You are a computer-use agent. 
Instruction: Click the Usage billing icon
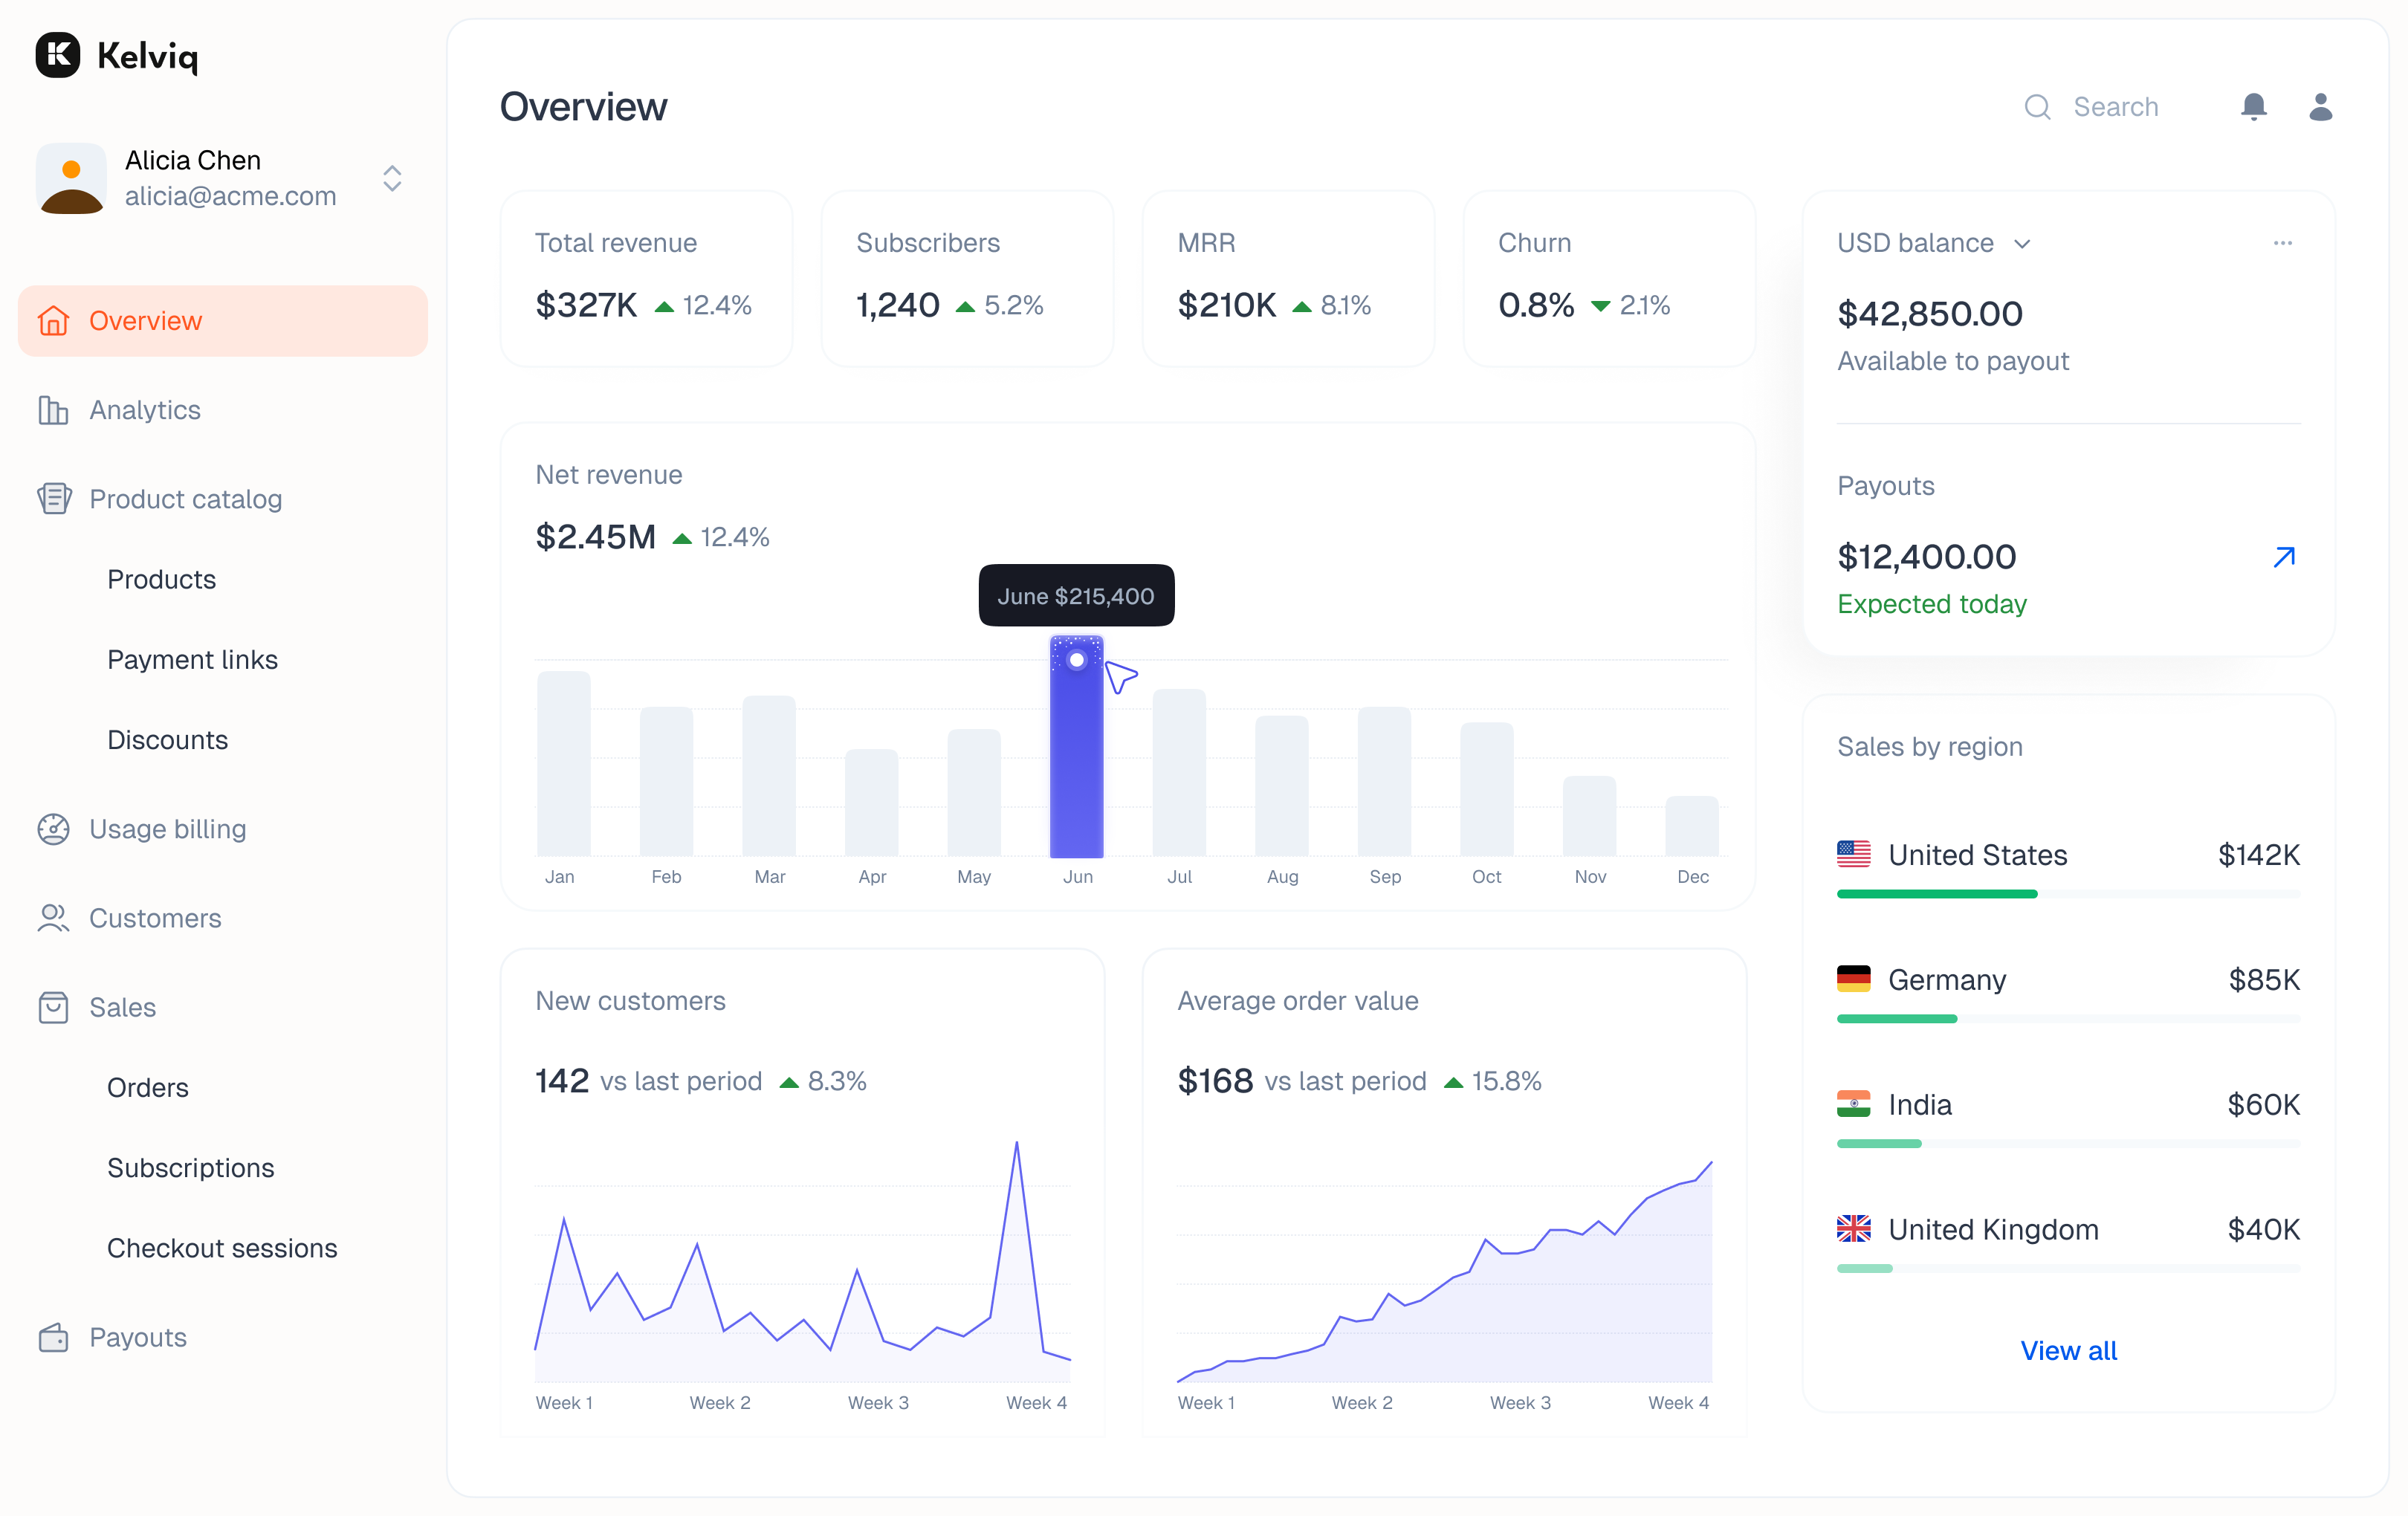tap(54, 829)
